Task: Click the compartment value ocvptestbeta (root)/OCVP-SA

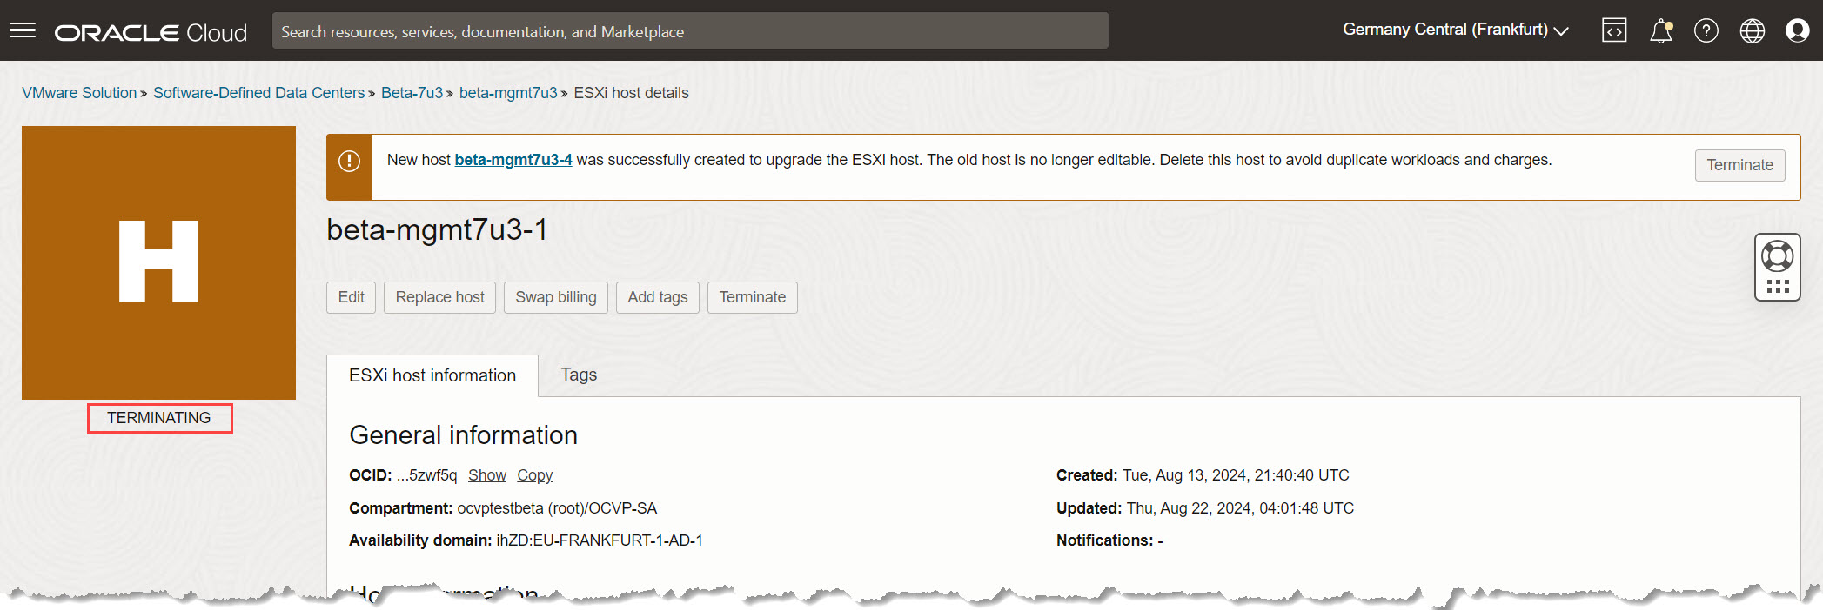Action: click(x=557, y=508)
